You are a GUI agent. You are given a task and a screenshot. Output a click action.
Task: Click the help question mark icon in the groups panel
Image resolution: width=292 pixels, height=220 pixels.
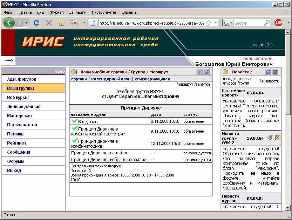coord(199,72)
